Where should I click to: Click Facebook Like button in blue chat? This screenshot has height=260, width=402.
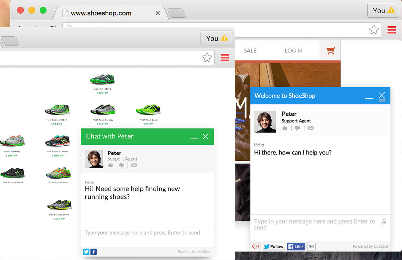(296, 246)
